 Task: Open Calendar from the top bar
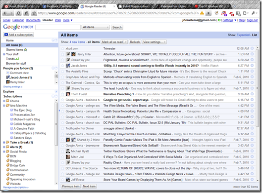pyautogui.click(x=18, y=20)
